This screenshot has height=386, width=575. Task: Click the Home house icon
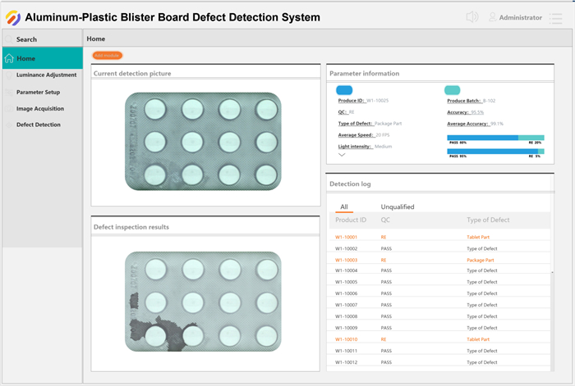tap(9, 58)
